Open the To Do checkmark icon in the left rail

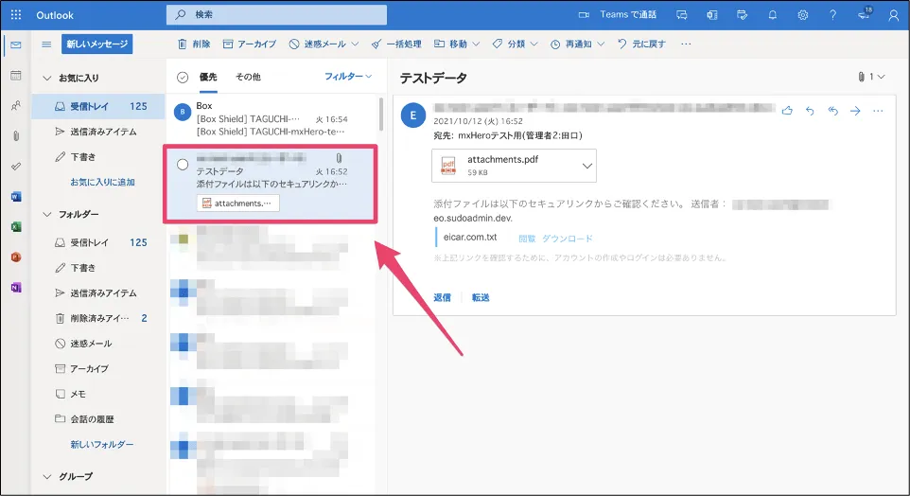click(x=16, y=166)
